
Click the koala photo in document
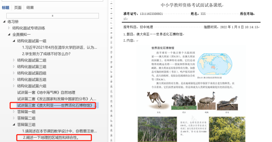point(184,102)
